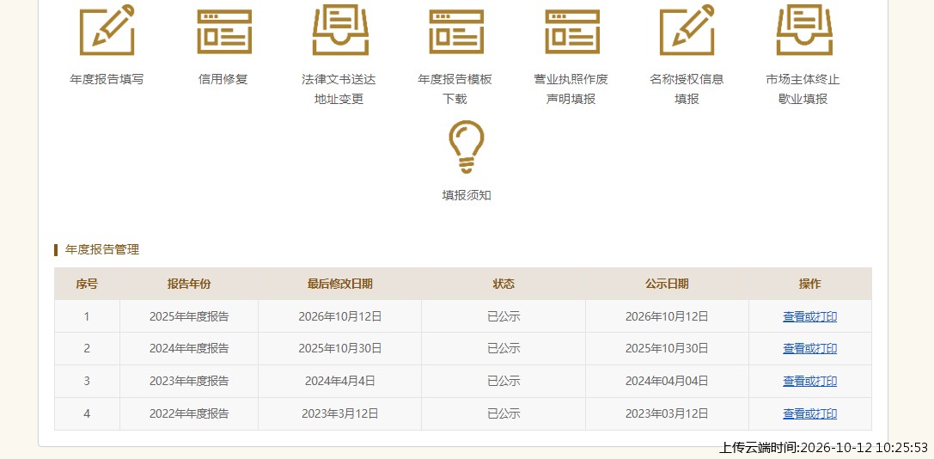
Task: Open 查看或打印 for the 2025年年度报告
Action: point(809,316)
